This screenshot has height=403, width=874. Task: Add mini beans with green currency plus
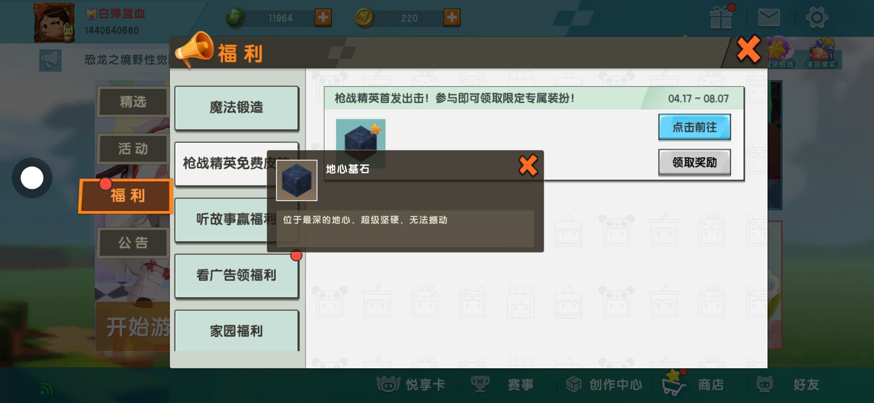[323, 18]
